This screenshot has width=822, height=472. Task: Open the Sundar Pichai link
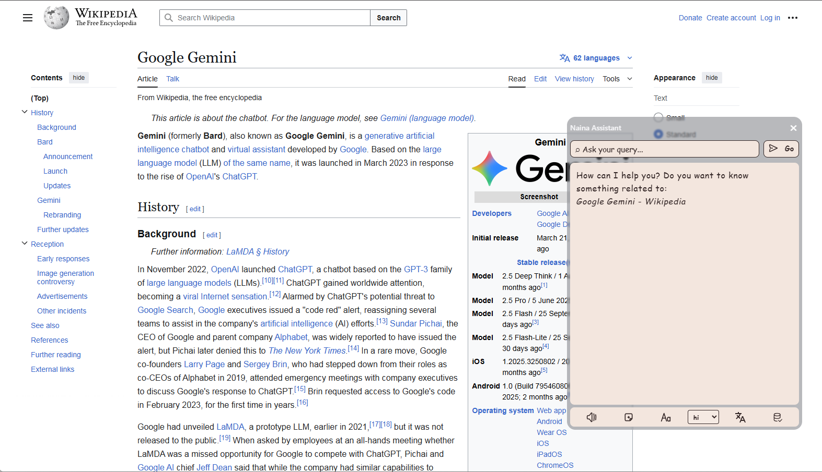click(416, 323)
